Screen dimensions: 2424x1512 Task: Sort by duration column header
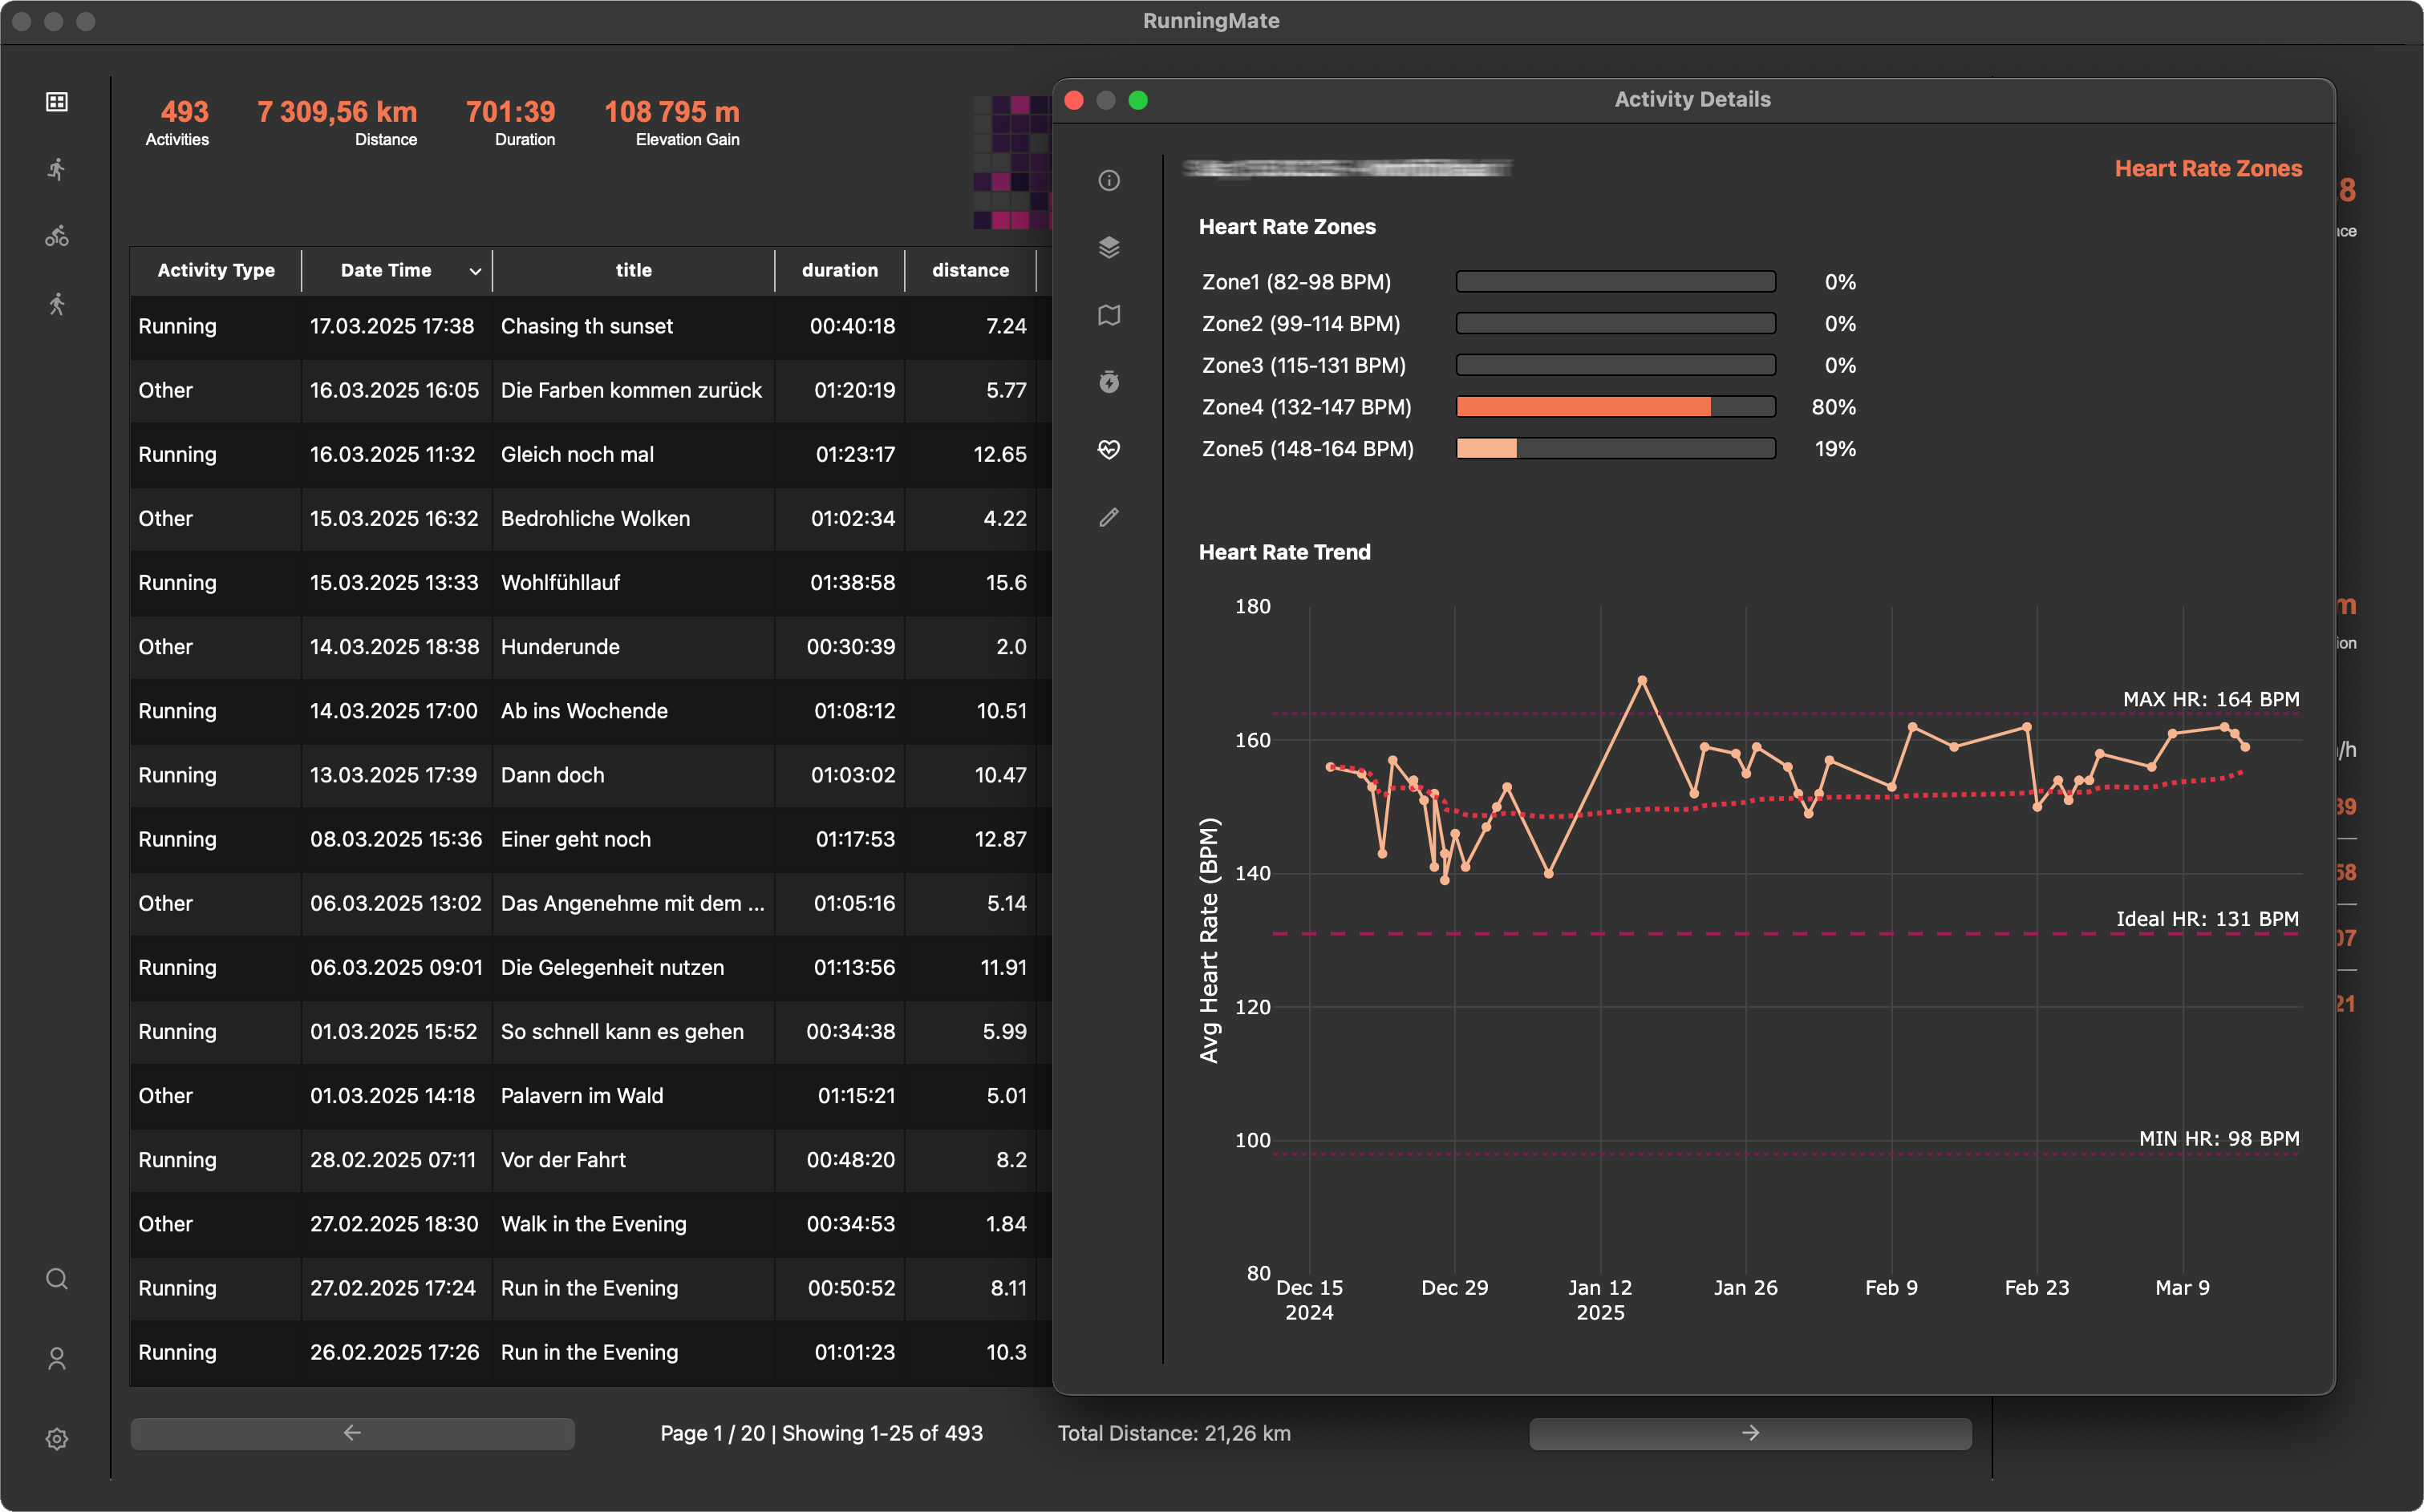[839, 270]
